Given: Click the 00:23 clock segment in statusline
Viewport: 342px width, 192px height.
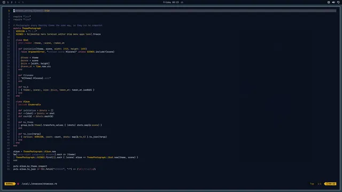Looking at the screenshot, I should (331, 183).
